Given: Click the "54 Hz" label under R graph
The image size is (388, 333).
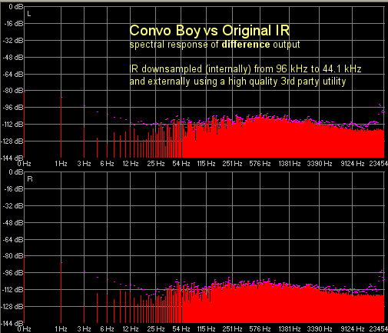Looking at the screenshot, I should (181, 329).
